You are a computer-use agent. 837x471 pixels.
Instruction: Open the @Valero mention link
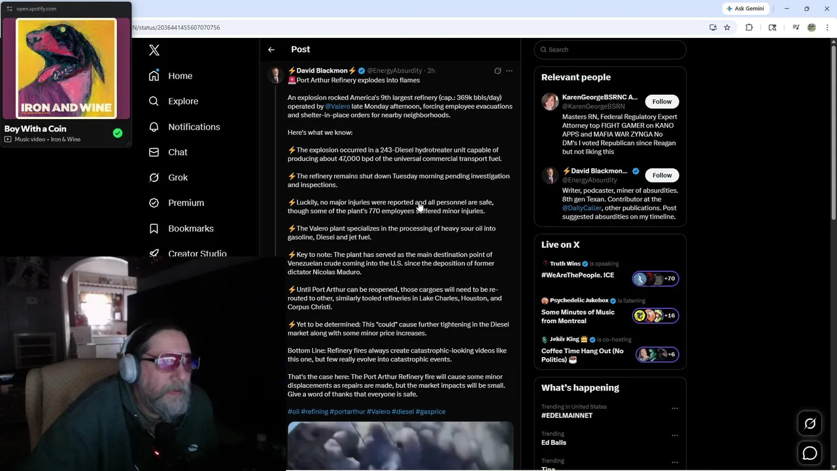click(x=337, y=106)
